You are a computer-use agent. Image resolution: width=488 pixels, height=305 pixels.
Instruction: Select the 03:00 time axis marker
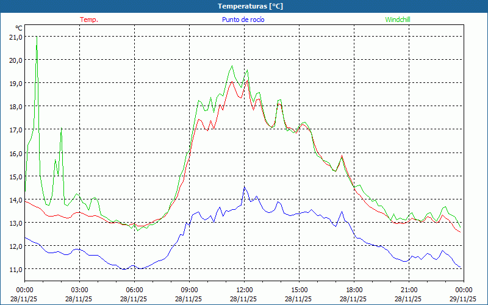click(x=79, y=290)
